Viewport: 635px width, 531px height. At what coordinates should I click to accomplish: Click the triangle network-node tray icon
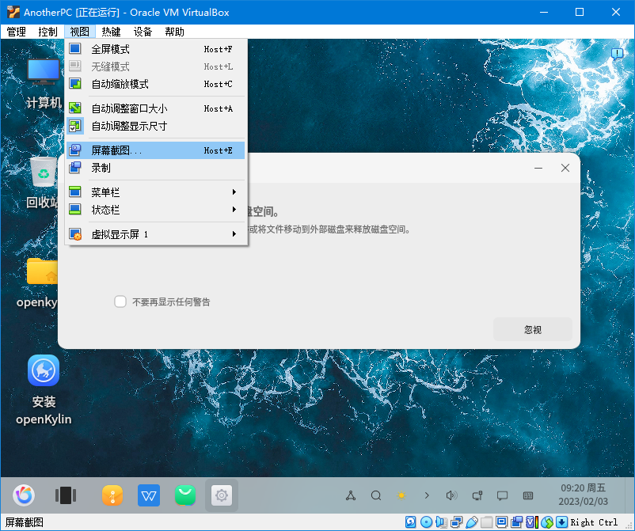pyautogui.click(x=351, y=495)
